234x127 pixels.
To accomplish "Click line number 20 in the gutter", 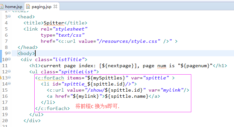I will coord(5,121).
